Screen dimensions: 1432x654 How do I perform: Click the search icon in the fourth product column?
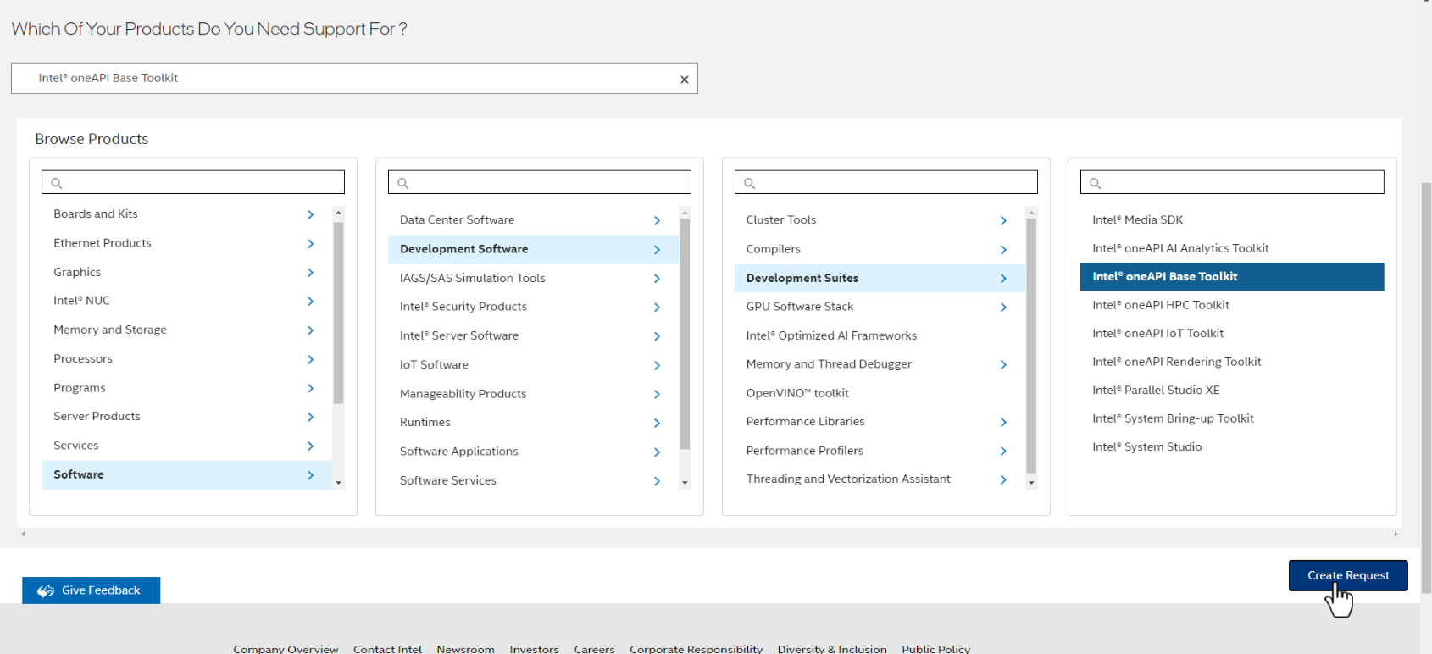(x=1096, y=183)
